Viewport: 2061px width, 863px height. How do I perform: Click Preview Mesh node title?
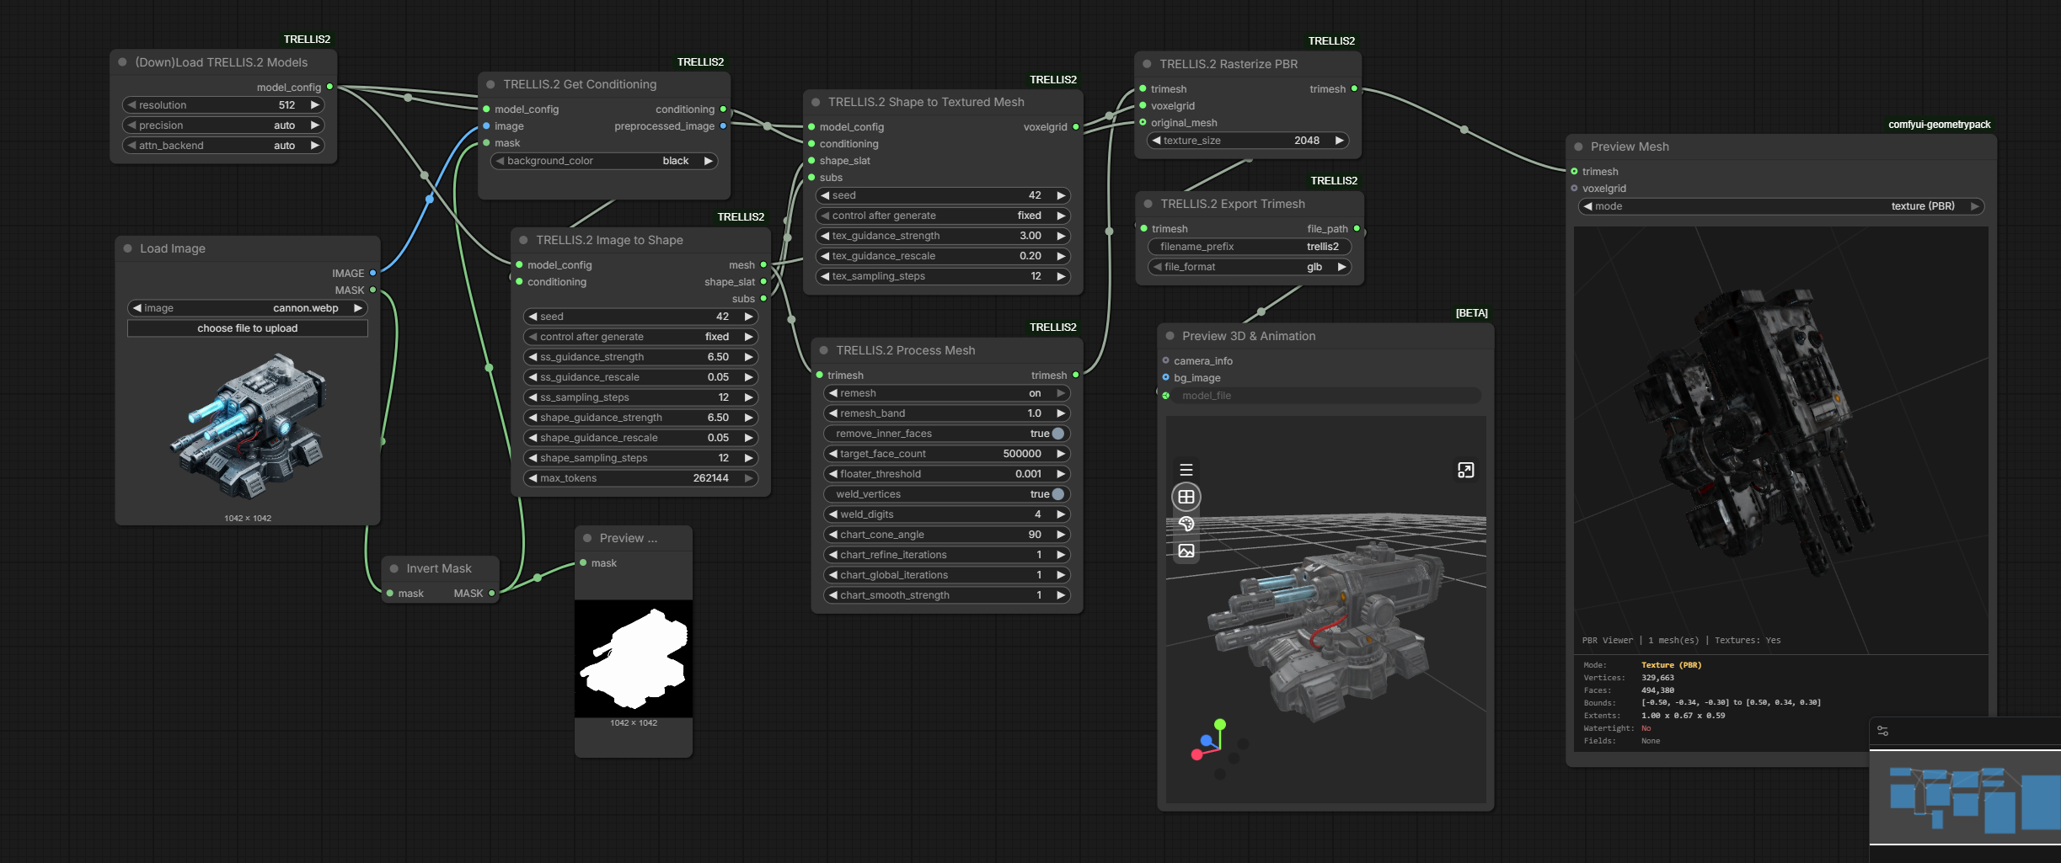click(1630, 146)
